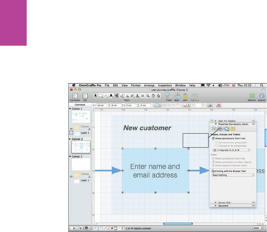
Task: Bring selection to Front
Action: [x=168, y=97]
